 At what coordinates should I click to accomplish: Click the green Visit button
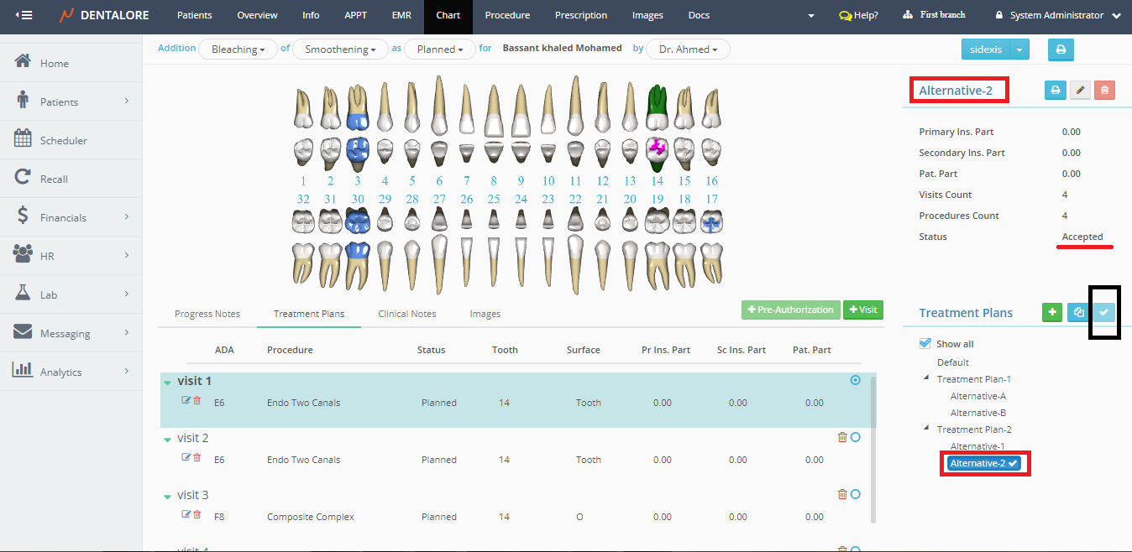point(863,310)
